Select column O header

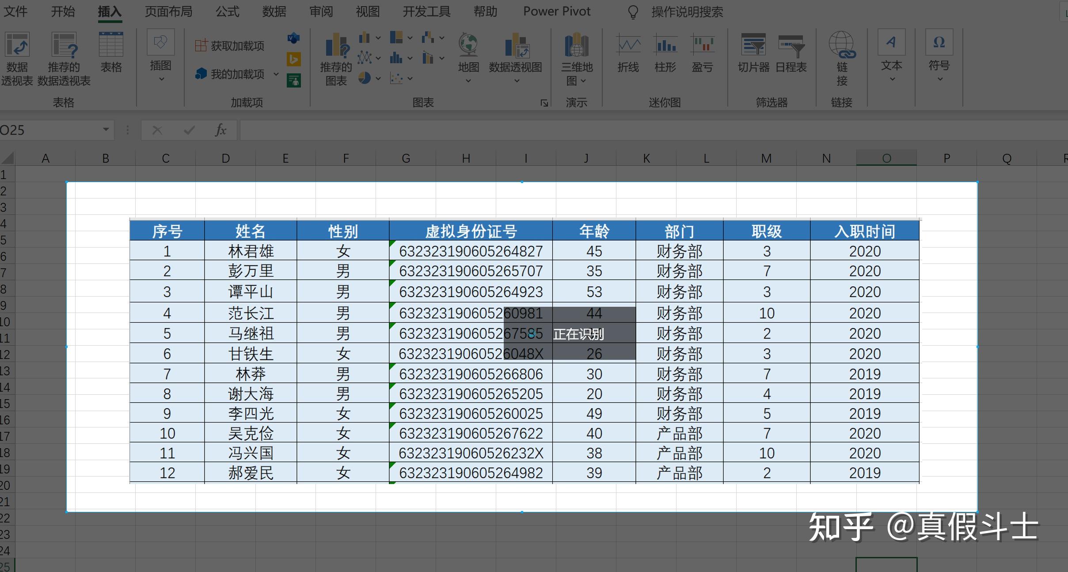click(x=886, y=158)
